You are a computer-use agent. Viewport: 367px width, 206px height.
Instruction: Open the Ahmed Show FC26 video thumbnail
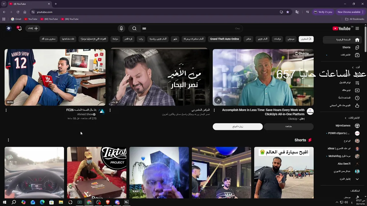[55, 77]
